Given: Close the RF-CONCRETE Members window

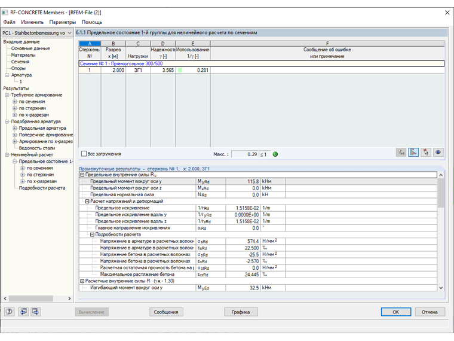Looking at the screenshot, I should 447,13.
